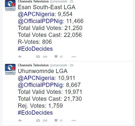Like the Esan South-East LGA tweet
The height and width of the screenshot is (126, 135).
click(x=56, y=57)
